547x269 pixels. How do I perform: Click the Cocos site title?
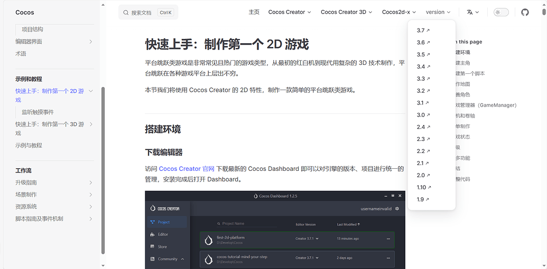coord(25,13)
